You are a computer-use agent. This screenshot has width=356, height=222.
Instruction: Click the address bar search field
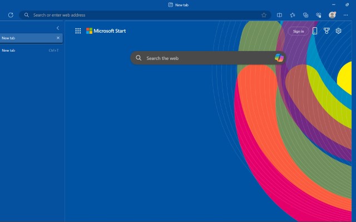(x=145, y=15)
